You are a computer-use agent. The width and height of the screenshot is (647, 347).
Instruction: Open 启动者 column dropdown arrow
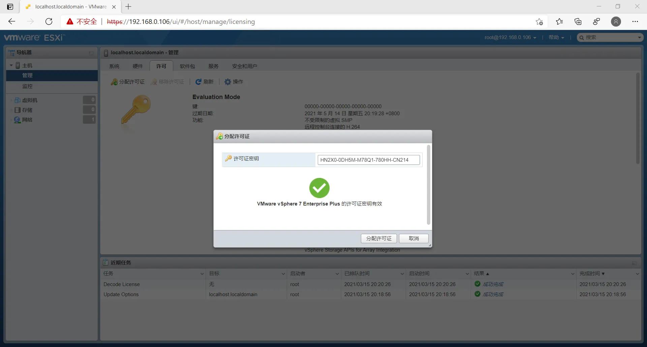tap(337, 274)
